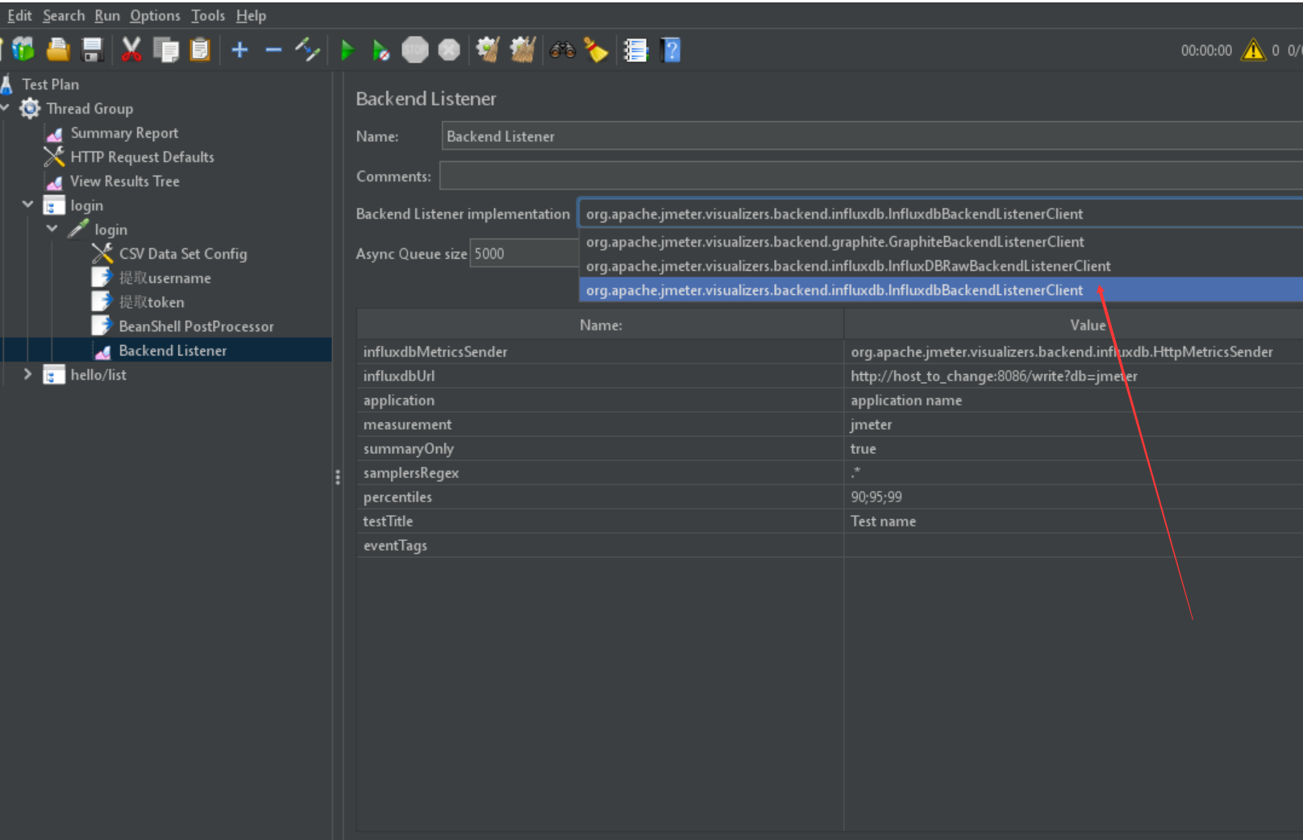Click the minus Remove icon in the toolbar
This screenshot has height=840, width=1303.
click(x=273, y=50)
